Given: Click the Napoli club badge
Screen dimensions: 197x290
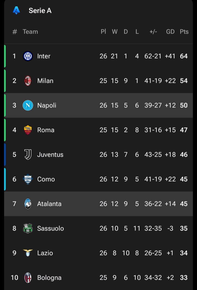Looking at the screenshot, I should pyautogui.click(x=28, y=105).
